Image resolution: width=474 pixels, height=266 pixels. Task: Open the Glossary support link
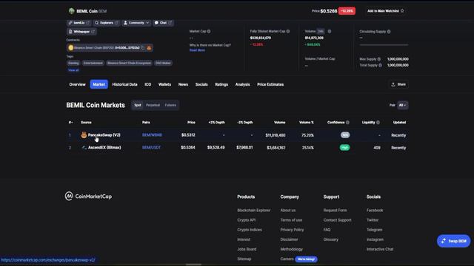[331, 239]
